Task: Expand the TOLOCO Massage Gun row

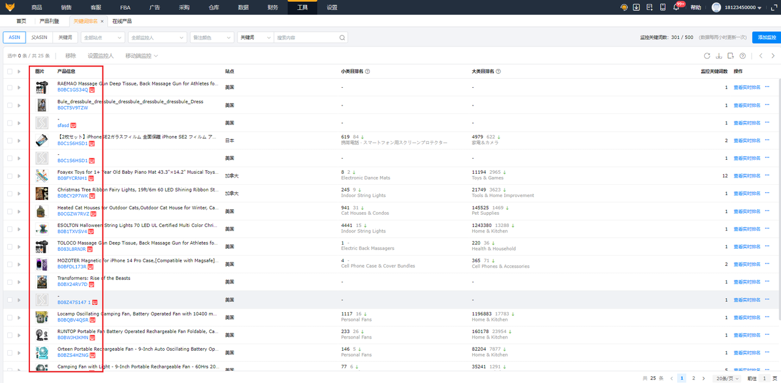Action: click(19, 246)
